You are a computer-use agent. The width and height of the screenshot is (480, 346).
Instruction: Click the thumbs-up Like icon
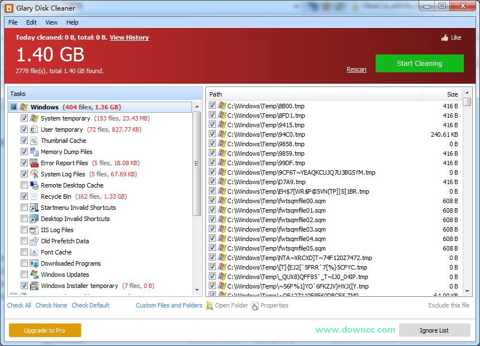[x=445, y=37]
